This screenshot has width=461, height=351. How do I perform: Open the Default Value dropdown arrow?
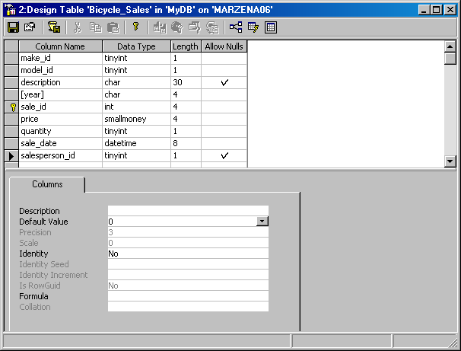262,222
